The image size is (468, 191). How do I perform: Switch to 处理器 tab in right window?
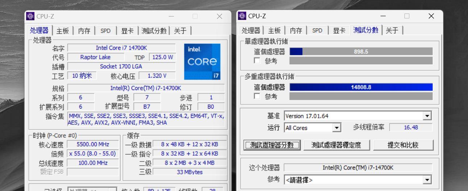click(x=251, y=30)
